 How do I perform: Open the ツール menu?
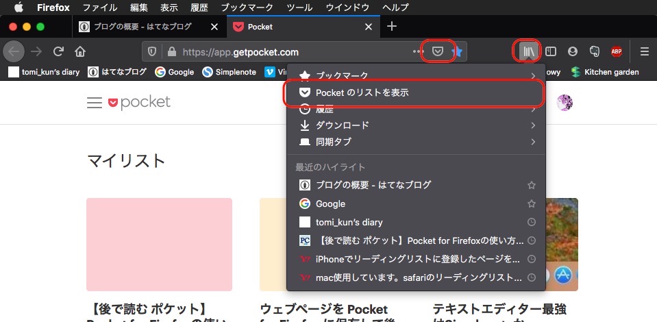coord(299,7)
